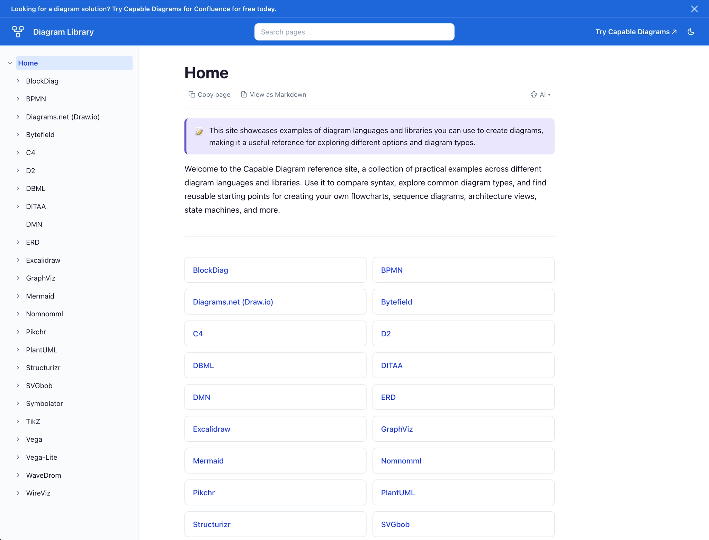The height and width of the screenshot is (540, 709).
Task: Expand the Nomnomml sidebar chevron
Action: pyautogui.click(x=18, y=314)
